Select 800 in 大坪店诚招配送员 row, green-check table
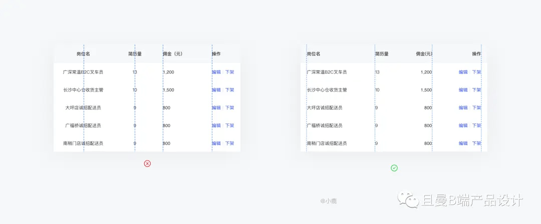Image resolution: width=541 pixels, height=224 pixels. (428, 107)
